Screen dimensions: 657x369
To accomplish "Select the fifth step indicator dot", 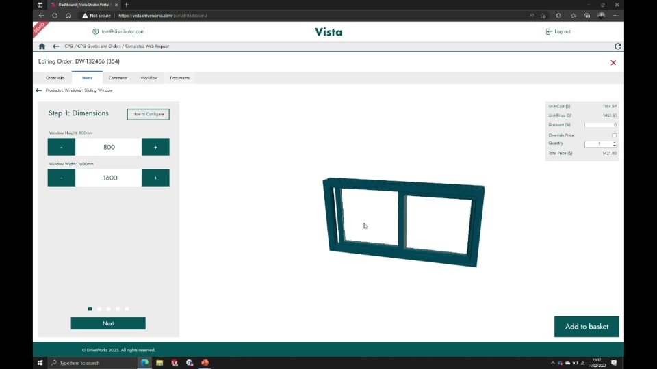I will [127, 309].
